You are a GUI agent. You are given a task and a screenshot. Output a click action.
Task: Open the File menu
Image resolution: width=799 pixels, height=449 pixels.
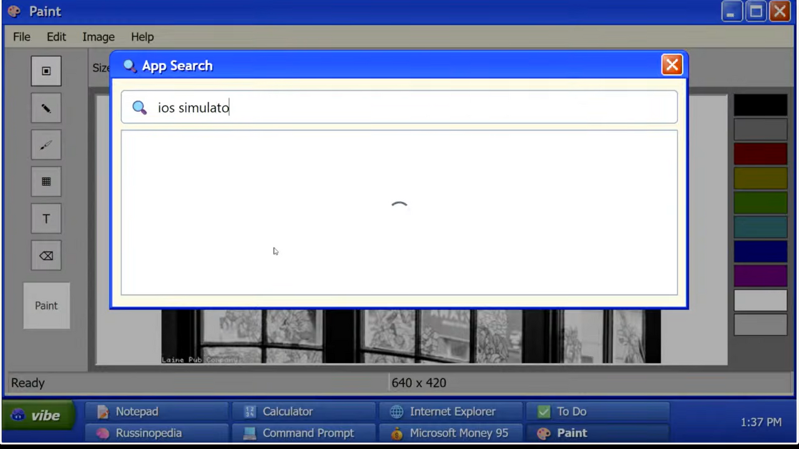pyautogui.click(x=22, y=37)
